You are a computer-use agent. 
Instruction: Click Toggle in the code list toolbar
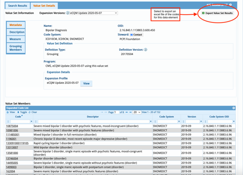(x=22, y=112)
